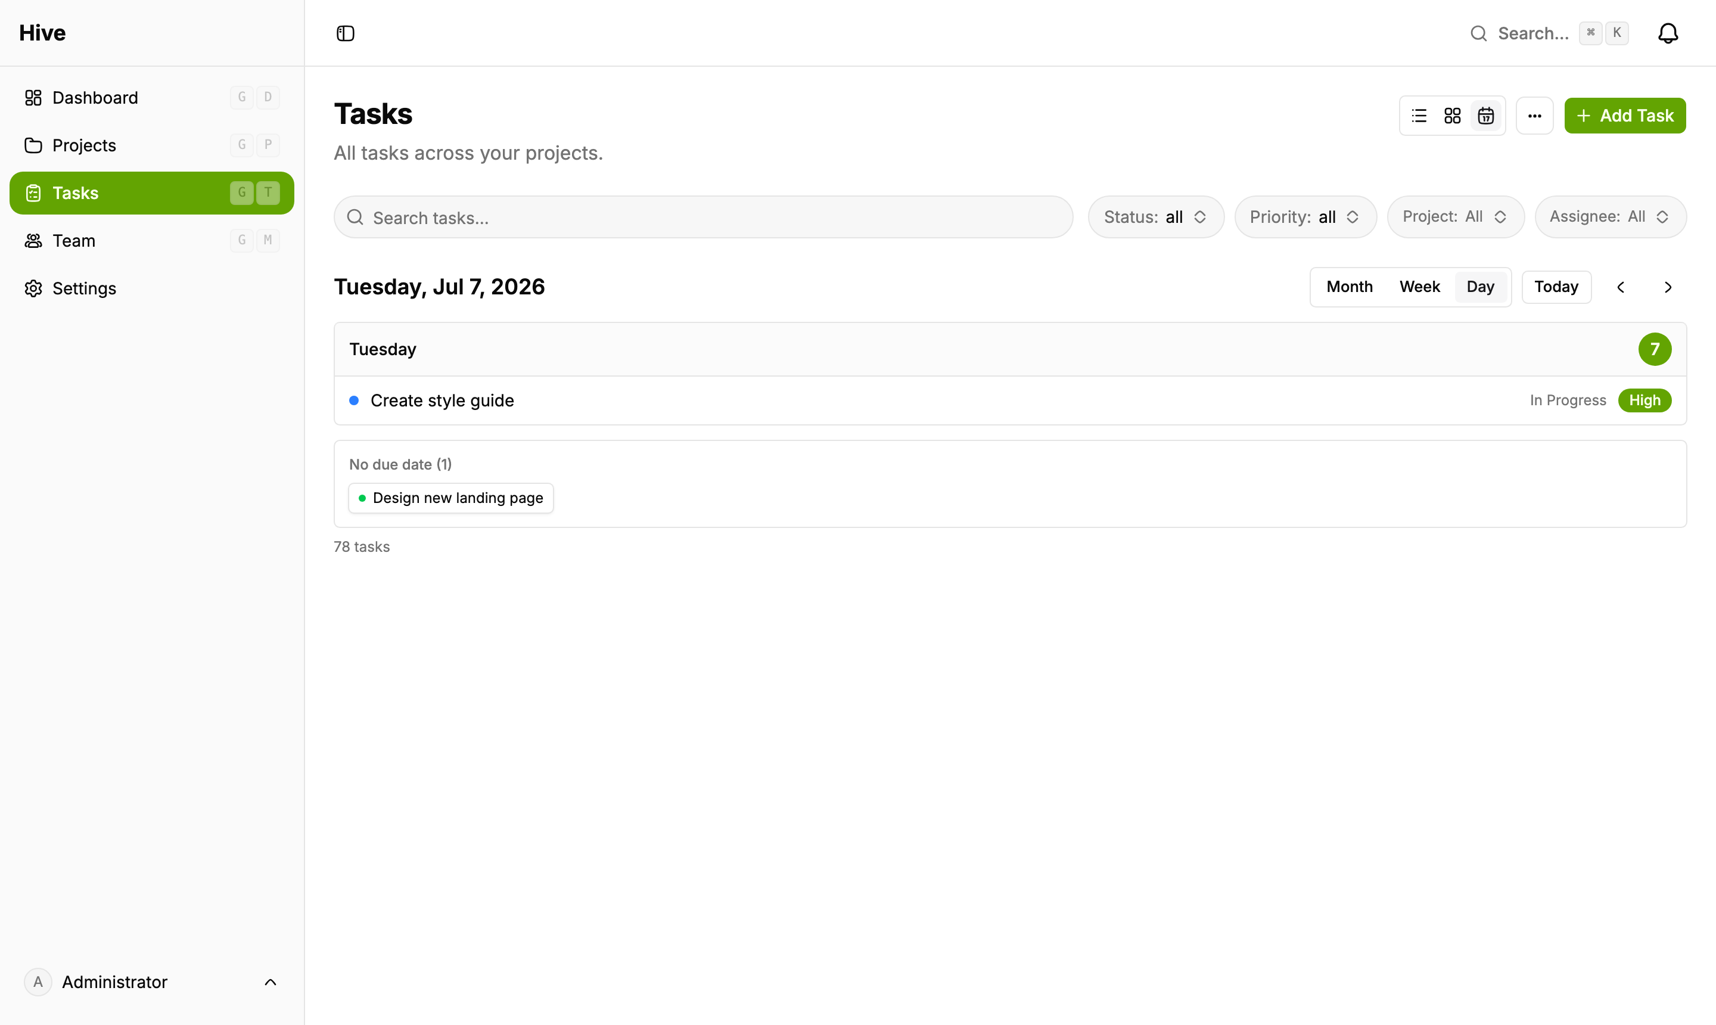The image size is (1716, 1025).
Task: Focus the Search tasks input field
Action: [x=703, y=217]
